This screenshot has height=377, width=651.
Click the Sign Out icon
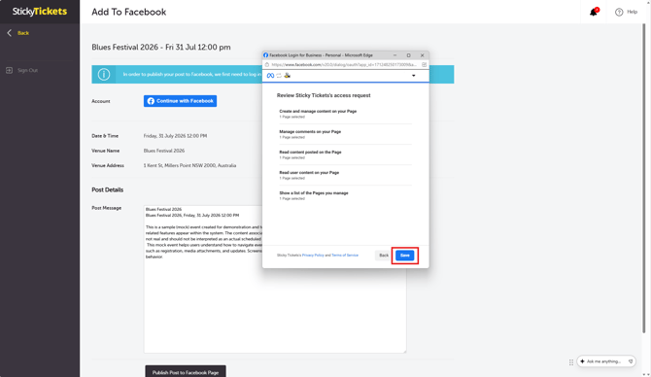point(9,70)
